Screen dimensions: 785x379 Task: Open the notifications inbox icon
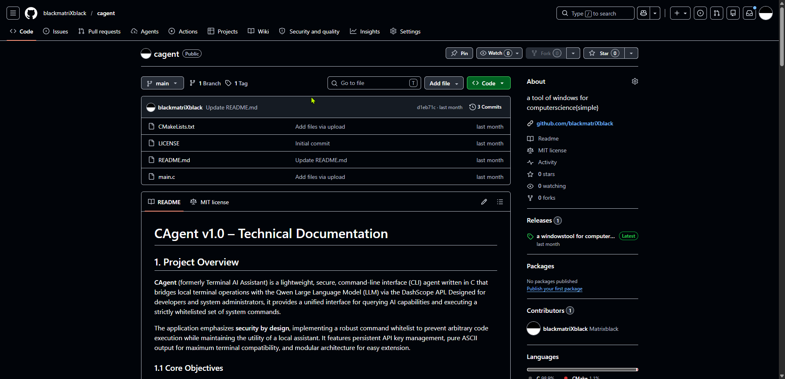(x=749, y=13)
